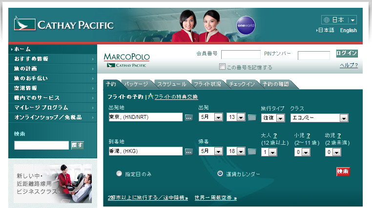Click the Marco Polo club logo
Viewport: 372px width, 208px height.
coord(127,60)
